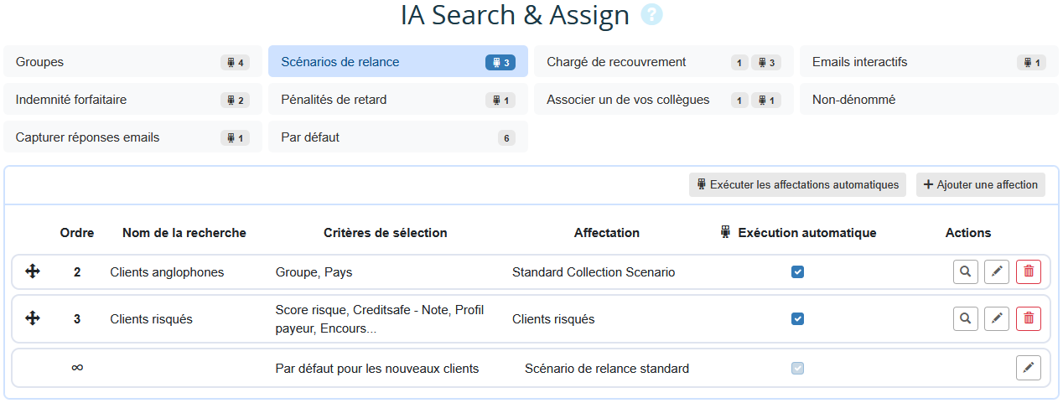Click move handle for Clients risqués row

pyautogui.click(x=33, y=318)
